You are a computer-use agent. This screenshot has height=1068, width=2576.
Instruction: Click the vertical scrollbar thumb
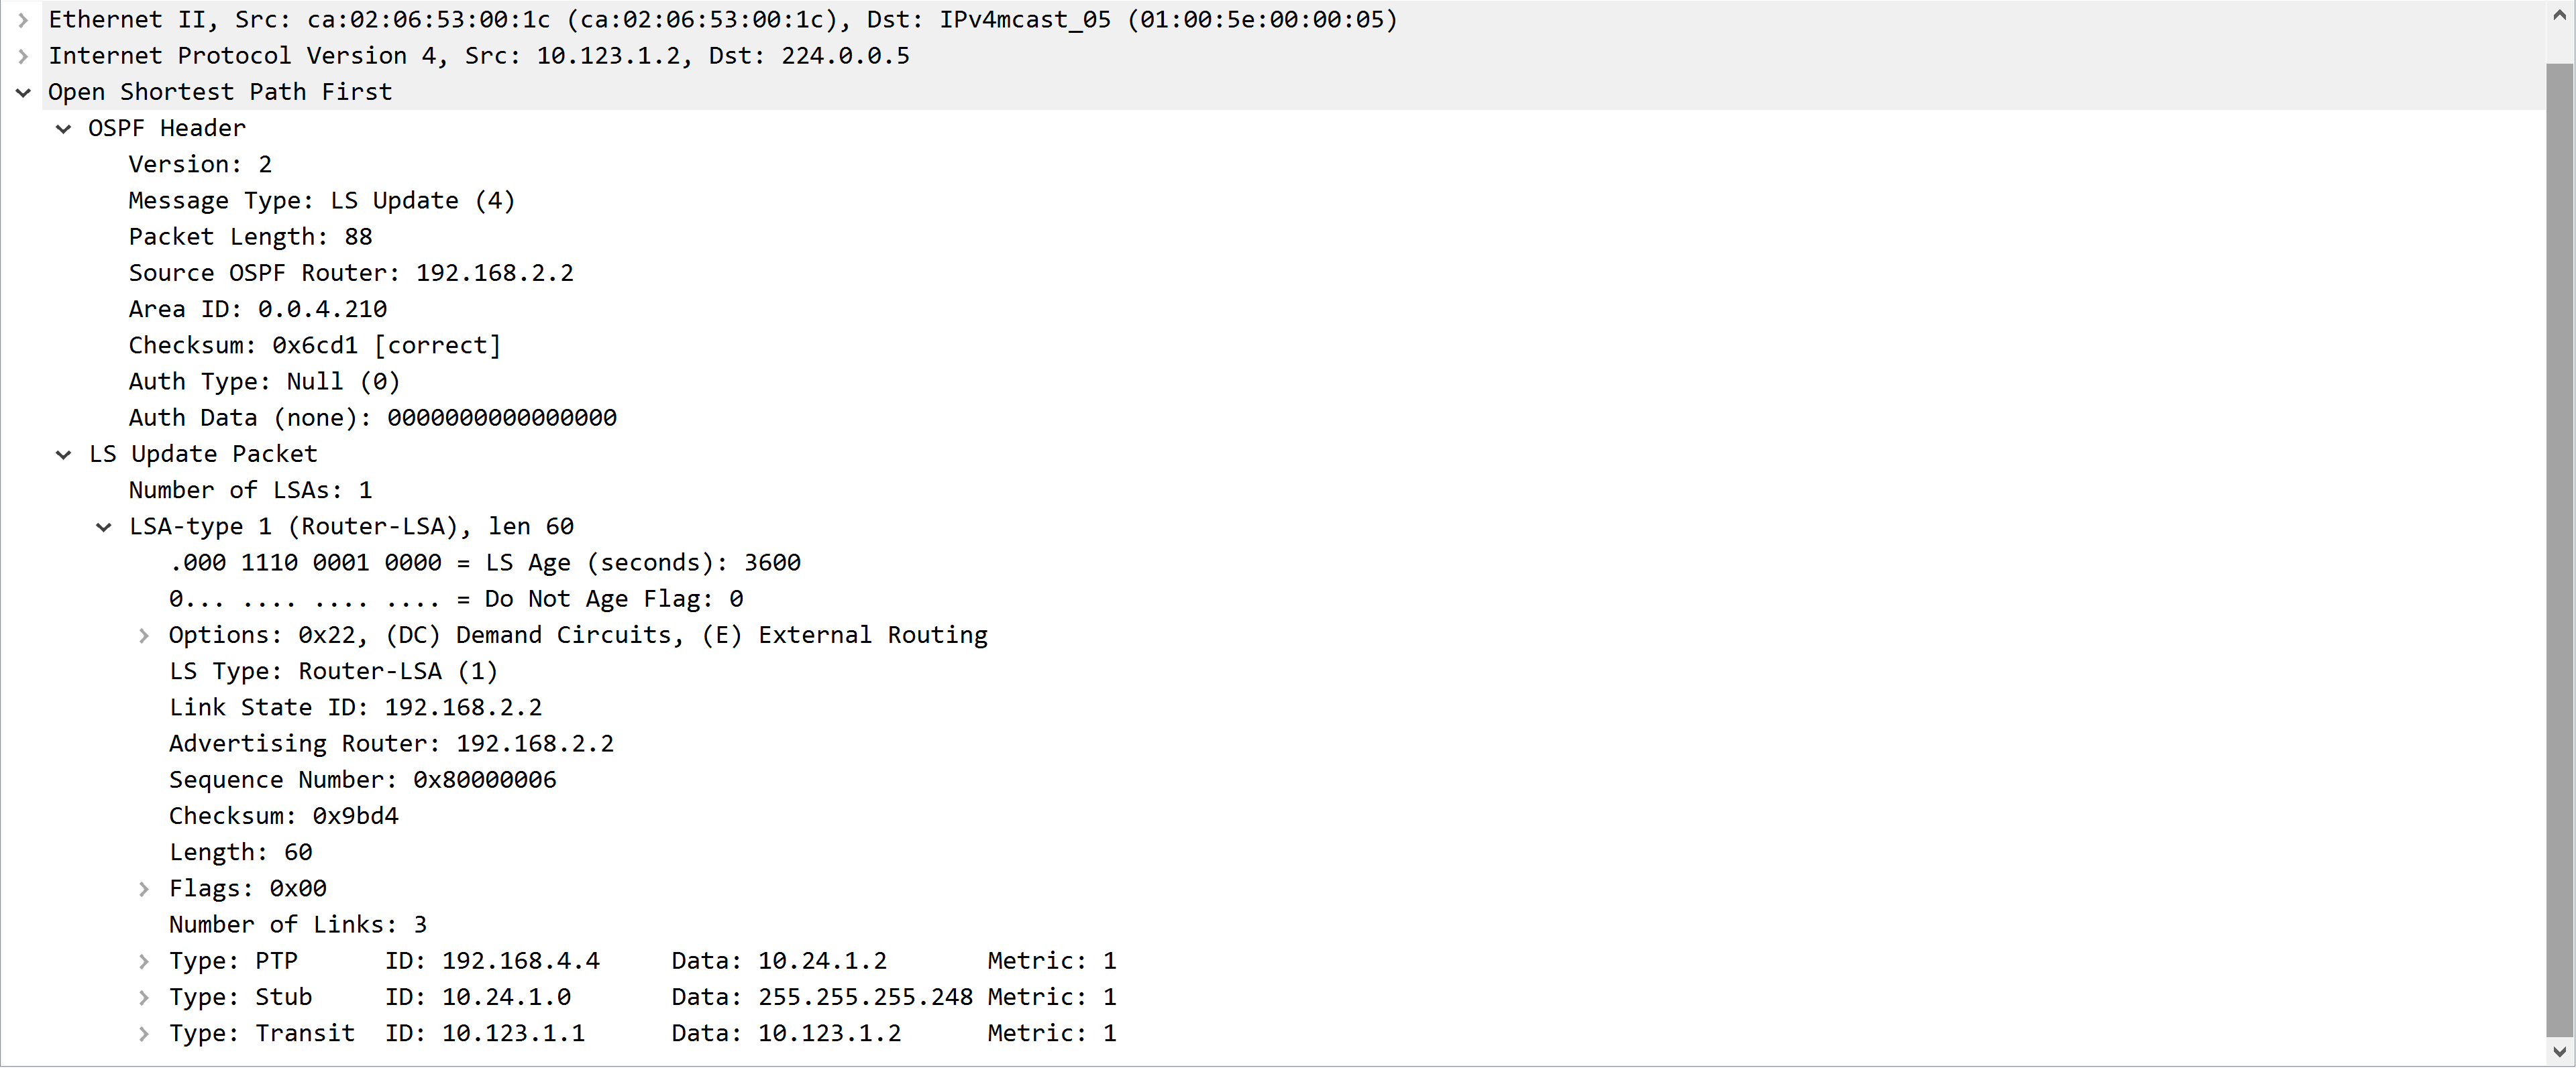click(x=2559, y=550)
